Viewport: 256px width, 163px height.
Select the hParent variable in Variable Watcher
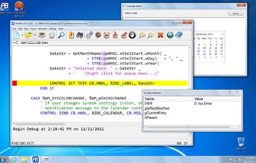151,117
